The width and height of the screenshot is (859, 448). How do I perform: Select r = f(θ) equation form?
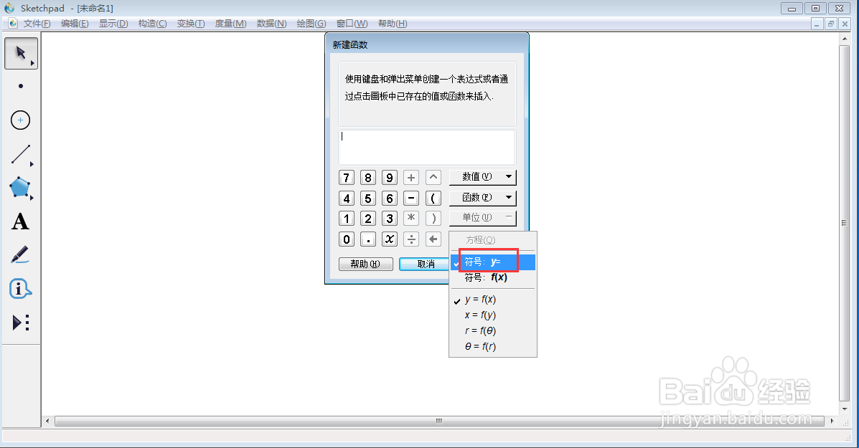pyautogui.click(x=492, y=331)
